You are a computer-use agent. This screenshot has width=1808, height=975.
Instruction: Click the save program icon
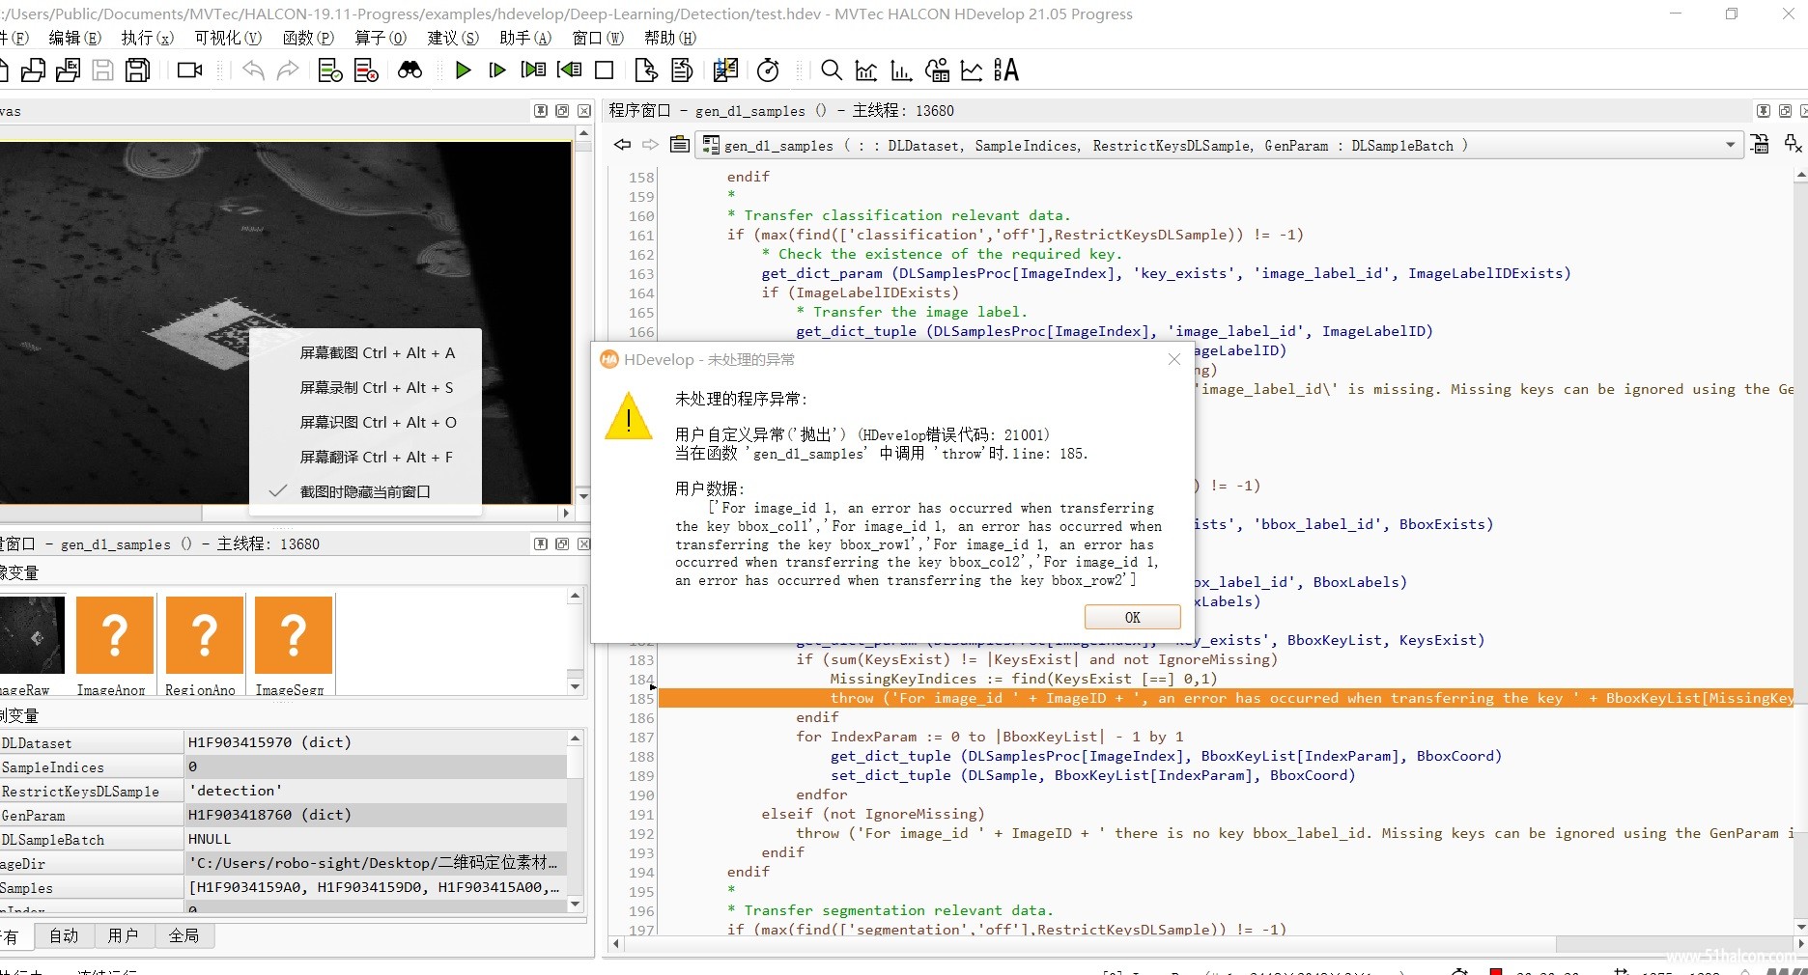click(x=102, y=70)
